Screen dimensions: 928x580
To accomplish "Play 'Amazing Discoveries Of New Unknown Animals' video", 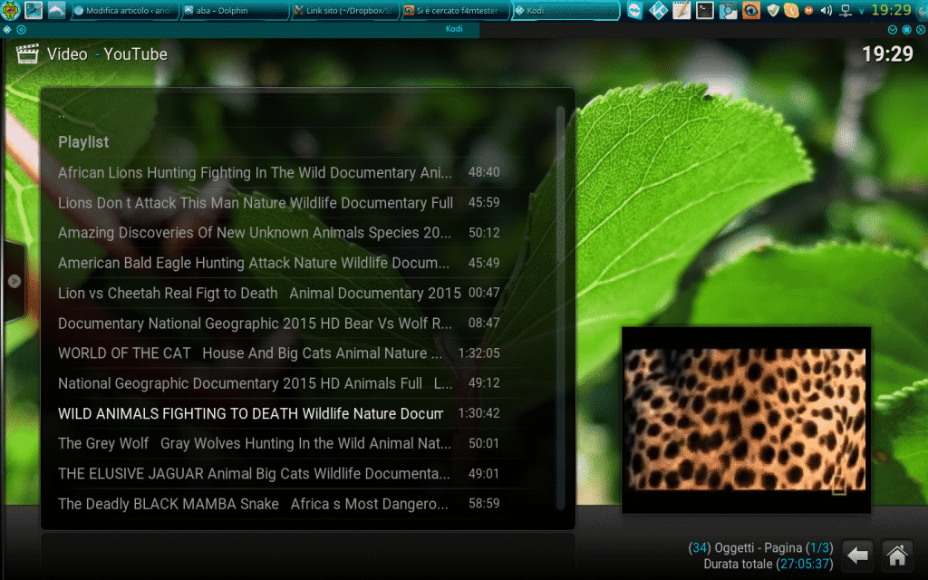I will pos(296,233).
